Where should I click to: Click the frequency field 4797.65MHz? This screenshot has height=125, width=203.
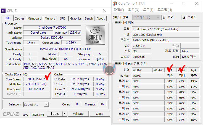click(166, 40)
